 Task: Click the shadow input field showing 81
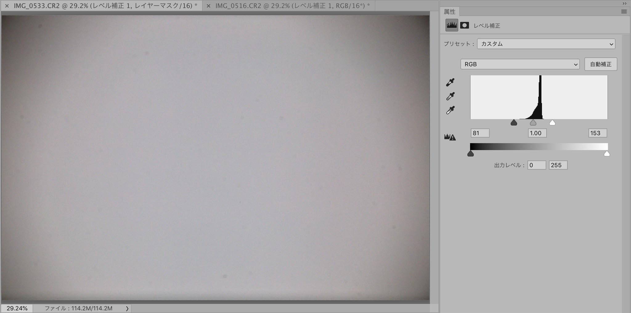480,133
